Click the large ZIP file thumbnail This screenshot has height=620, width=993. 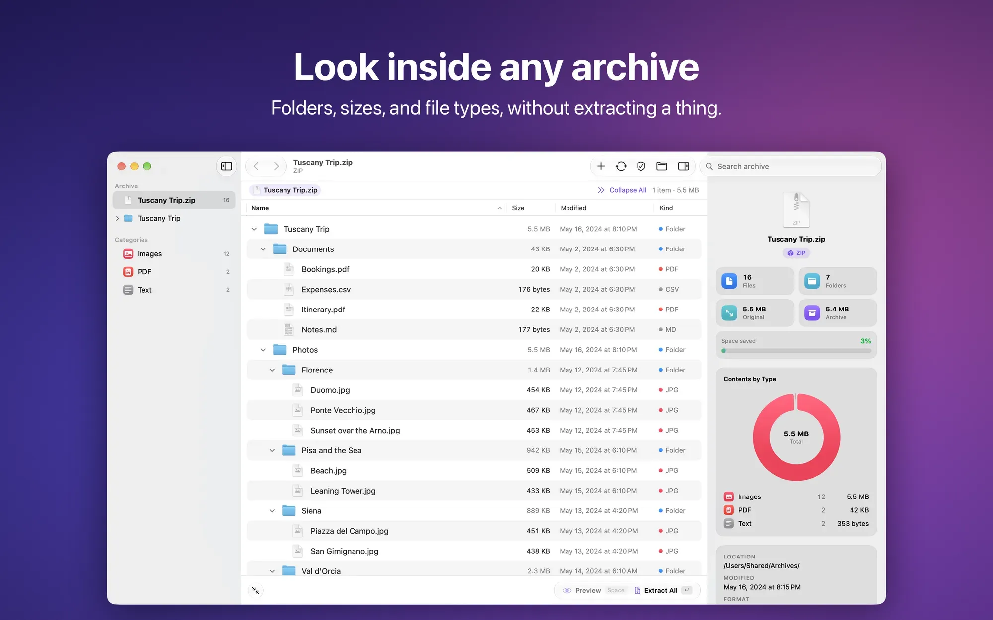pos(796,210)
